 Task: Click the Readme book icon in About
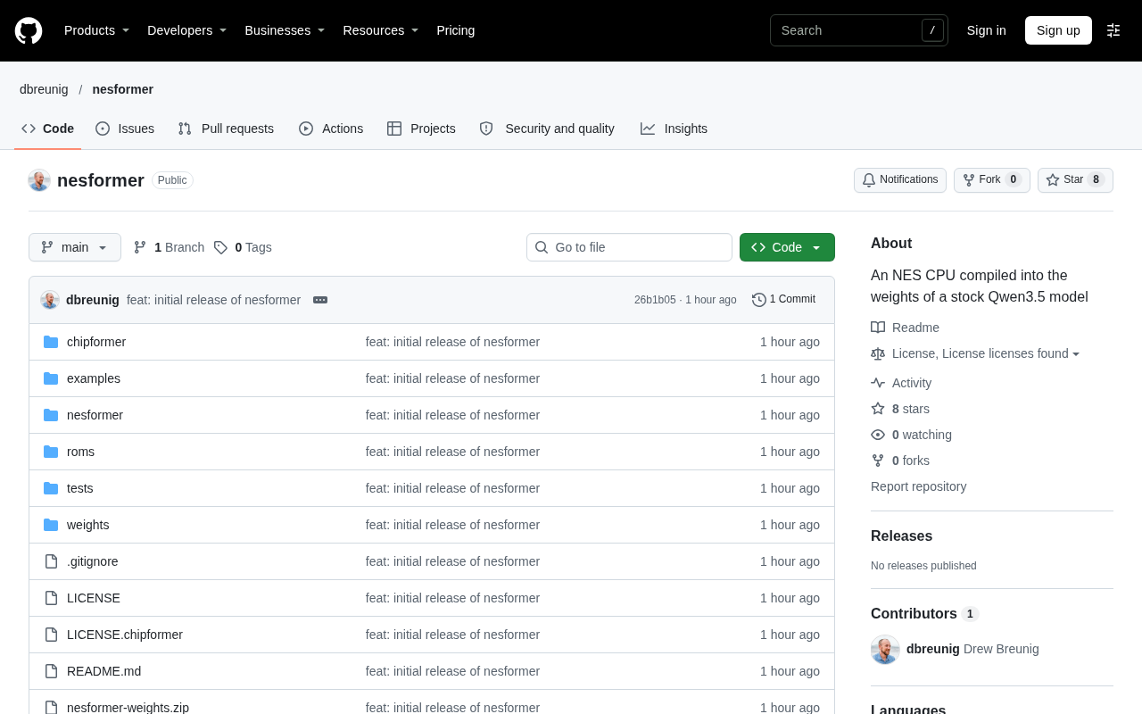pos(878,328)
